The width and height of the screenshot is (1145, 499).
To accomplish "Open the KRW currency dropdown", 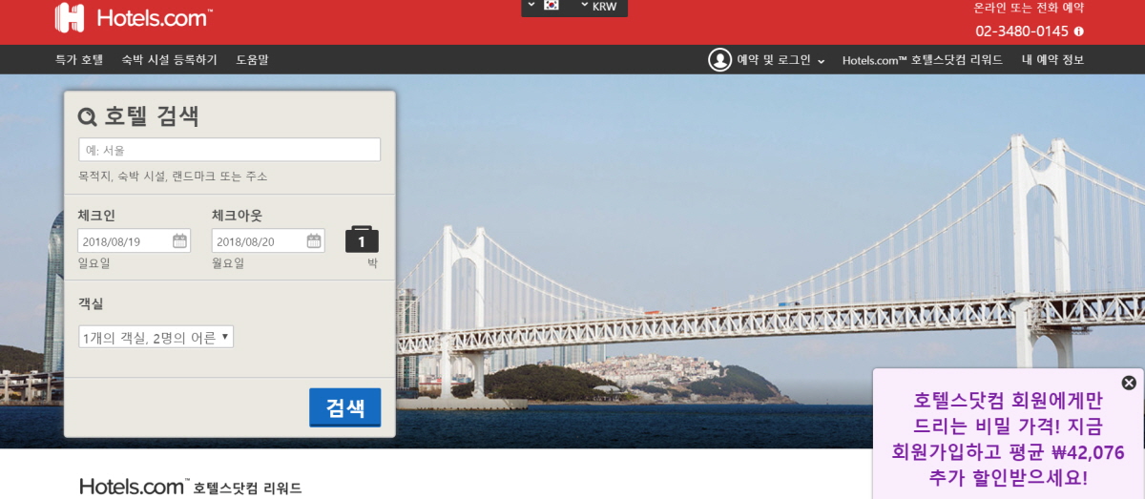I will (x=598, y=6).
